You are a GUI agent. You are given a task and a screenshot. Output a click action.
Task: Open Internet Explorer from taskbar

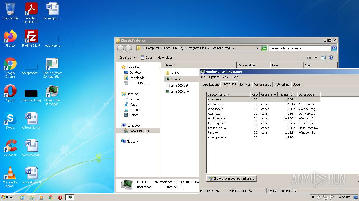click(x=22, y=197)
